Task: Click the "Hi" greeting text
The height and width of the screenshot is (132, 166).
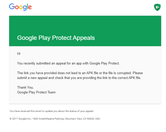Action: 19,54
